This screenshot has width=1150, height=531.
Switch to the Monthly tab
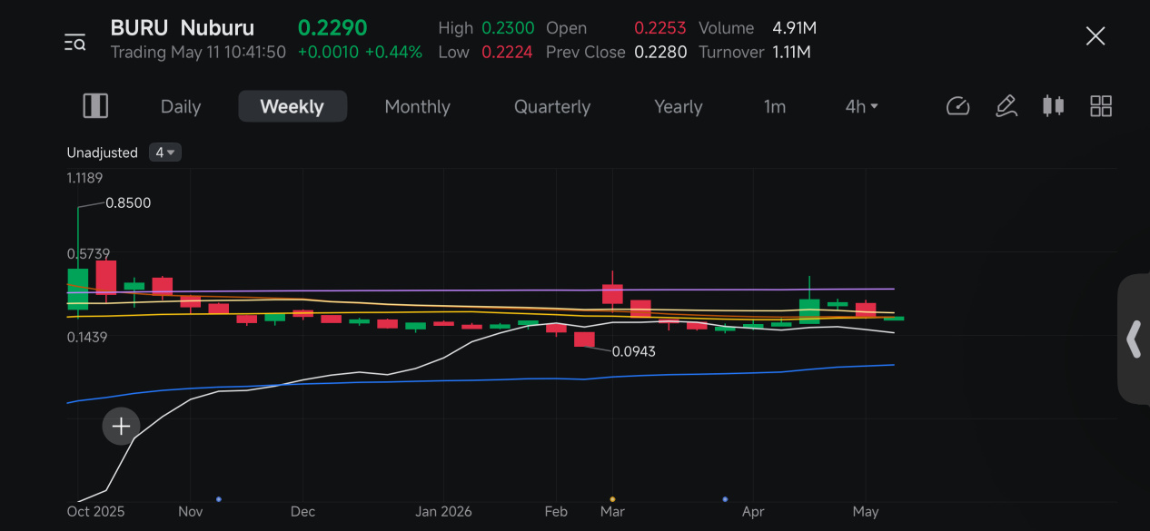[x=417, y=106]
